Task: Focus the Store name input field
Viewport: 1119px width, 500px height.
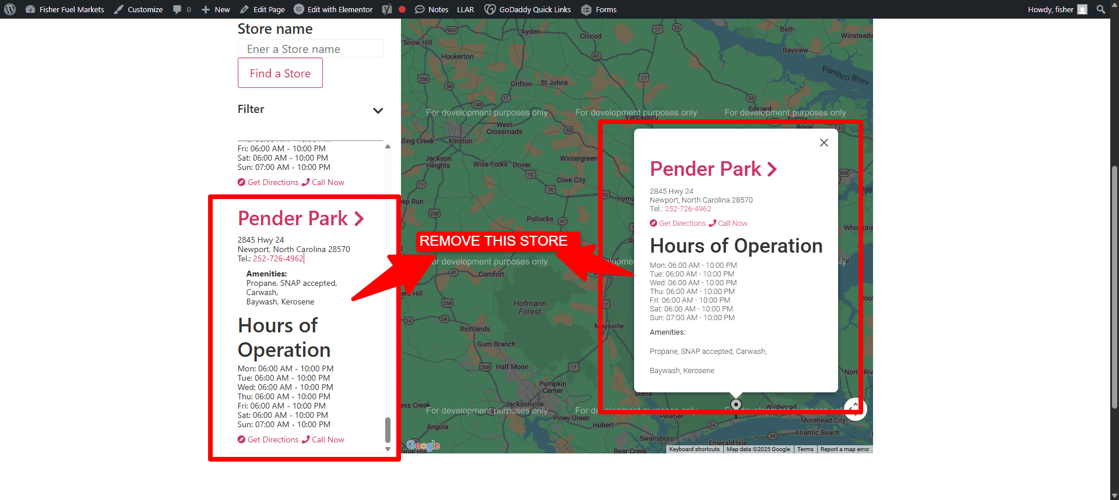Action: click(310, 49)
